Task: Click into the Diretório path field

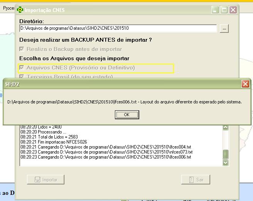Action: (x=118, y=29)
